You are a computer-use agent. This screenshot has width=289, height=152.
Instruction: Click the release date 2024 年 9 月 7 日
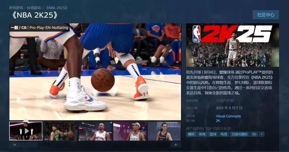click(x=229, y=108)
